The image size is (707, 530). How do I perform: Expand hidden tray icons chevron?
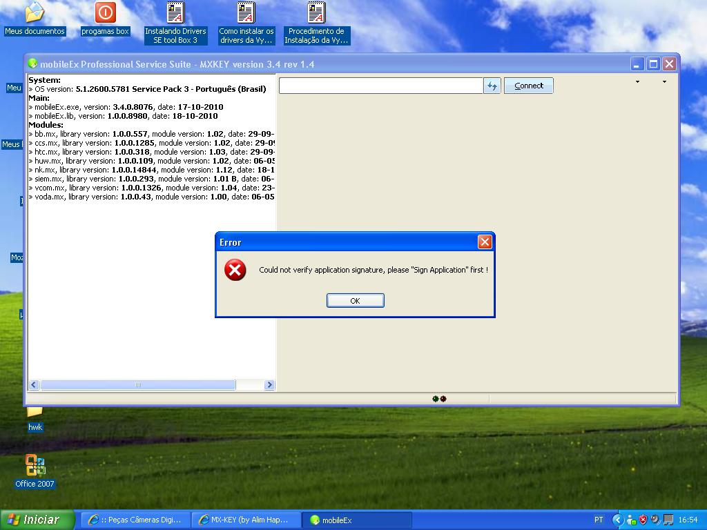point(617,520)
